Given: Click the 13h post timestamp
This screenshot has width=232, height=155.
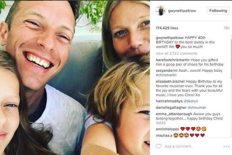Looking at the screenshot, I should click(x=226, y=28).
